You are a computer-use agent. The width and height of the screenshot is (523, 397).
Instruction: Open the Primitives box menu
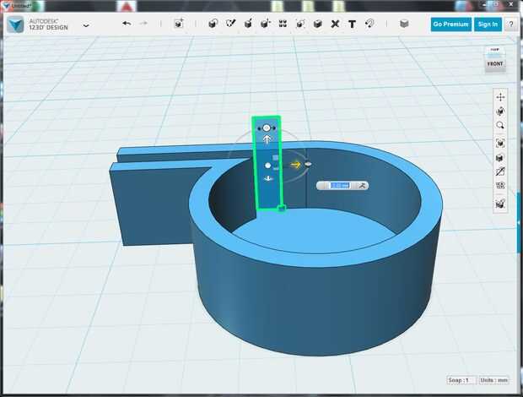(212, 24)
